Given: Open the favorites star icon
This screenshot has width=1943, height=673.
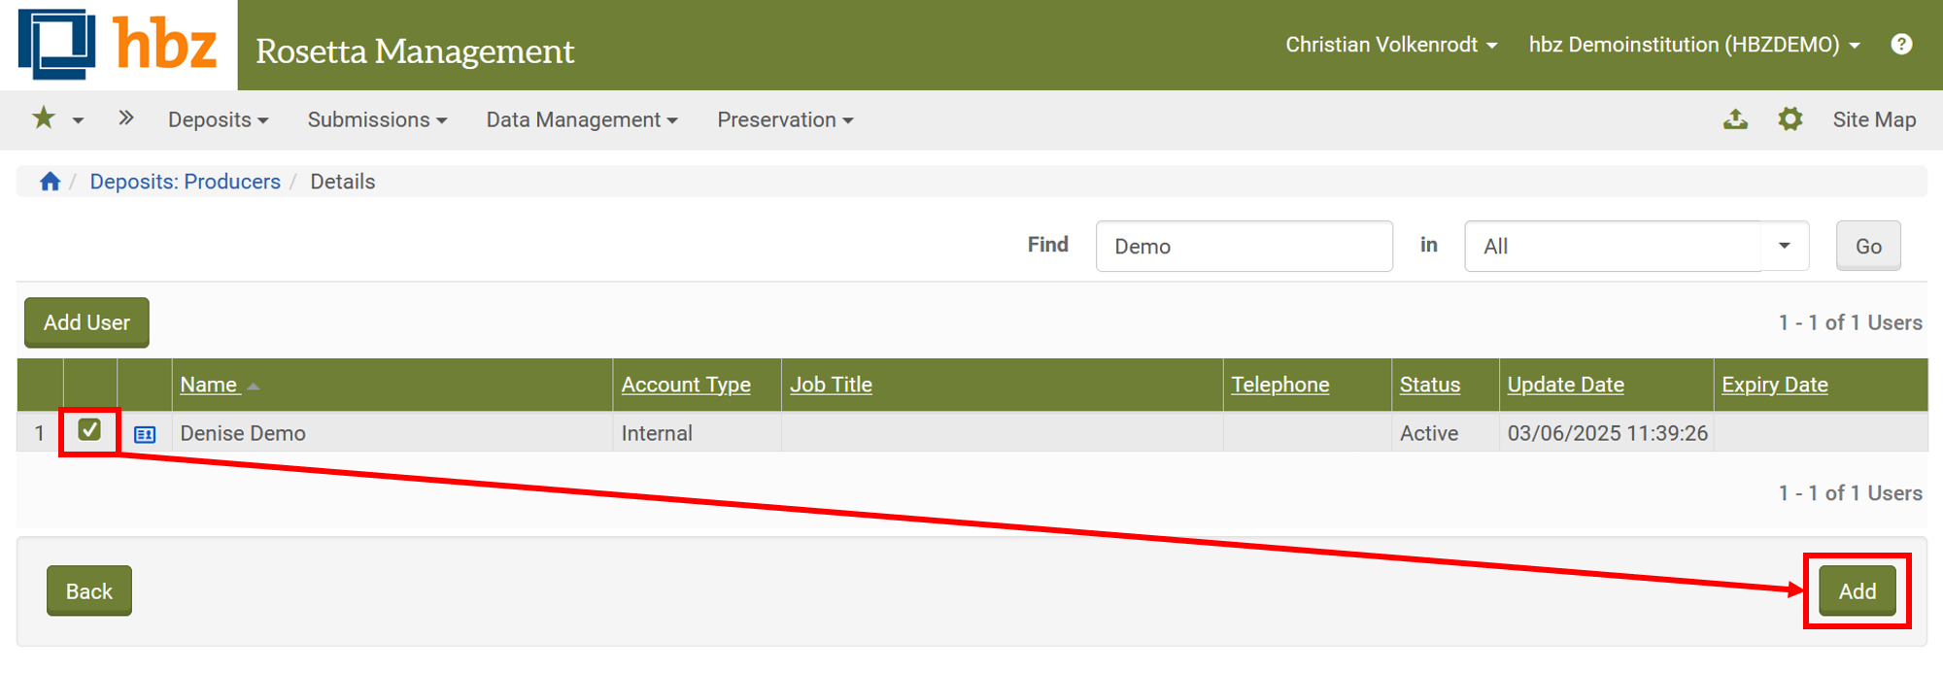Looking at the screenshot, I should [x=44, y=118].
